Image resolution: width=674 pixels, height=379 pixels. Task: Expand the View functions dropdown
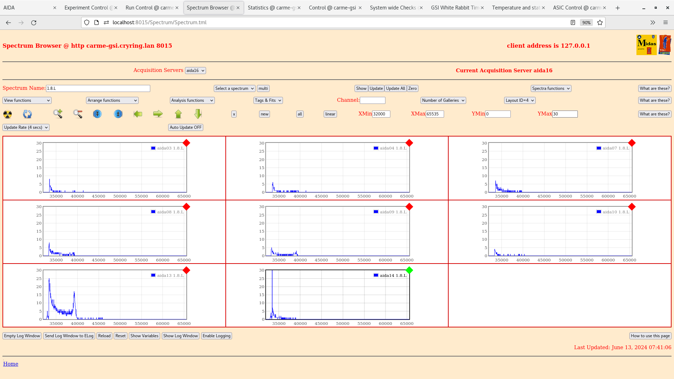point(27,100)
